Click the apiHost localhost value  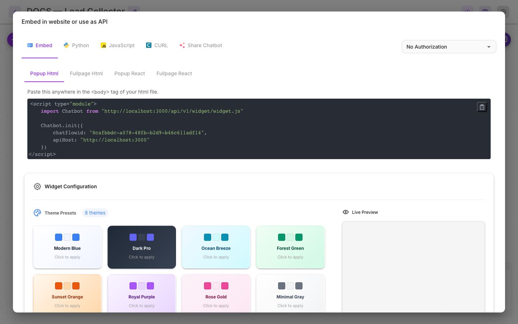115,140
